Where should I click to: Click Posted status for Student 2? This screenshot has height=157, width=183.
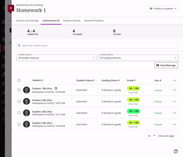(158, 102)
